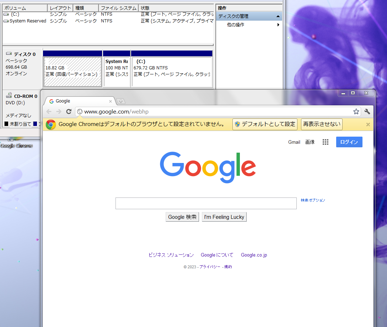
Task: Sort by 状態 column header
Action: (176, 8)
